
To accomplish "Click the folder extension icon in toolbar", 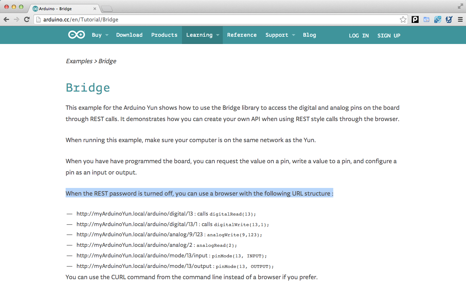I will (426, 20).
